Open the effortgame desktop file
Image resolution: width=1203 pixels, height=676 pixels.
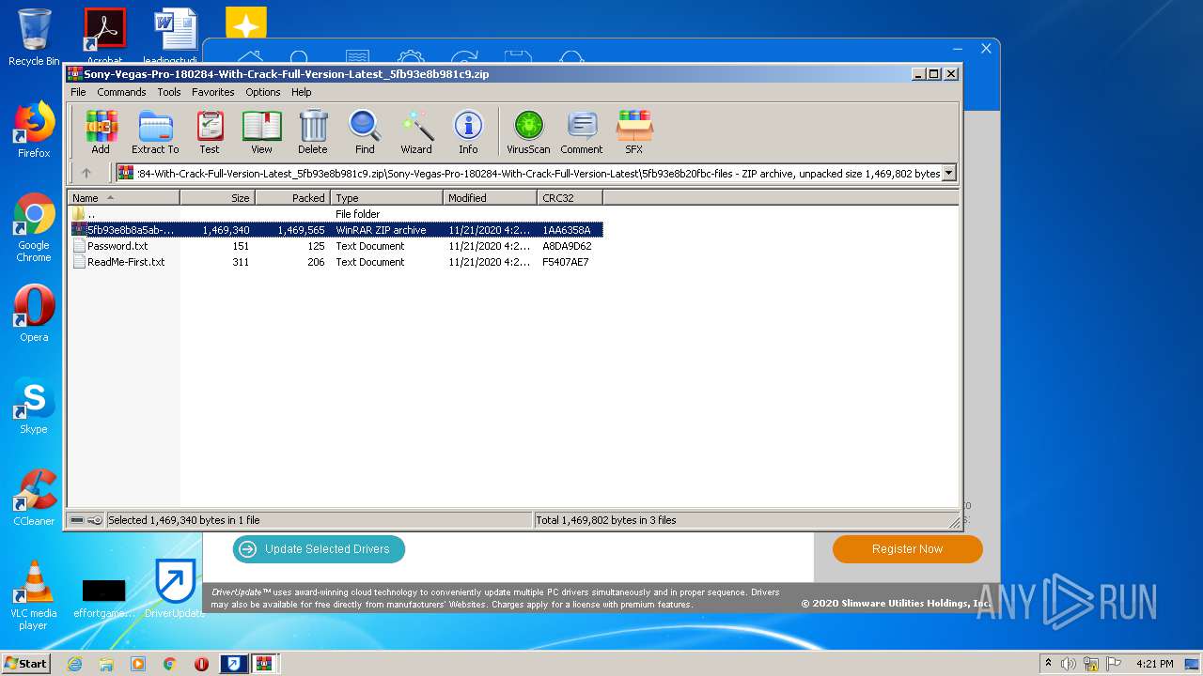tap(104, 597)
